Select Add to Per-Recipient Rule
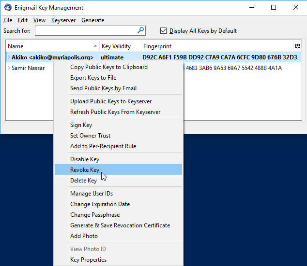 click(x=118, y=146)
